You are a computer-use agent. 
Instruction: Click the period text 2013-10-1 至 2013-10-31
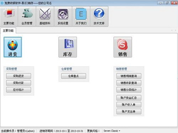click(69, 131)
